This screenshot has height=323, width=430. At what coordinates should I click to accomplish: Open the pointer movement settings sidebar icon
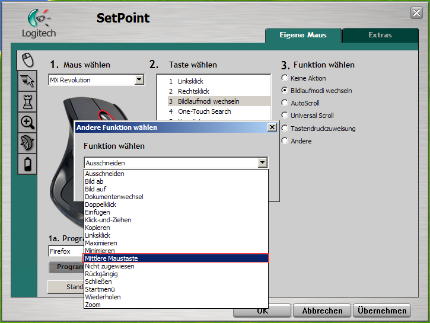click(27, 81)
